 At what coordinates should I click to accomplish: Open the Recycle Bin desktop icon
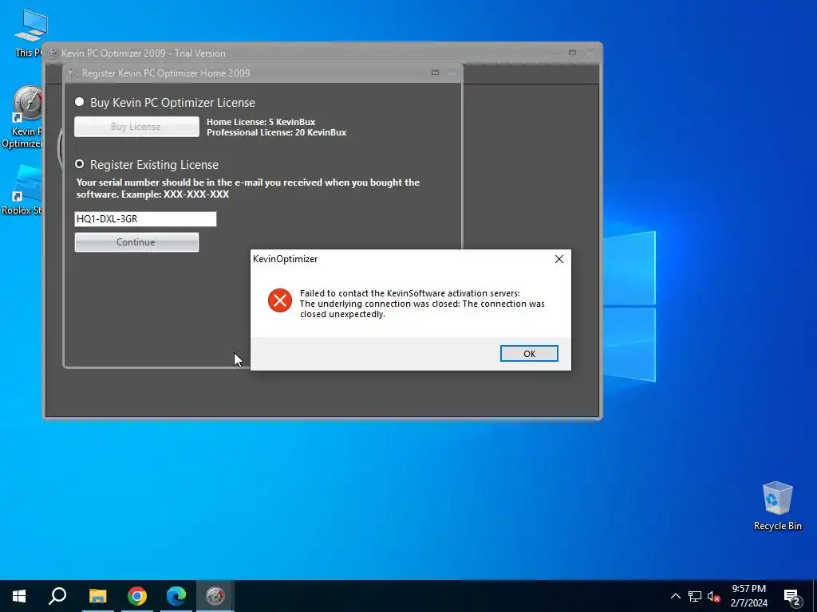(x=777, y=506)
